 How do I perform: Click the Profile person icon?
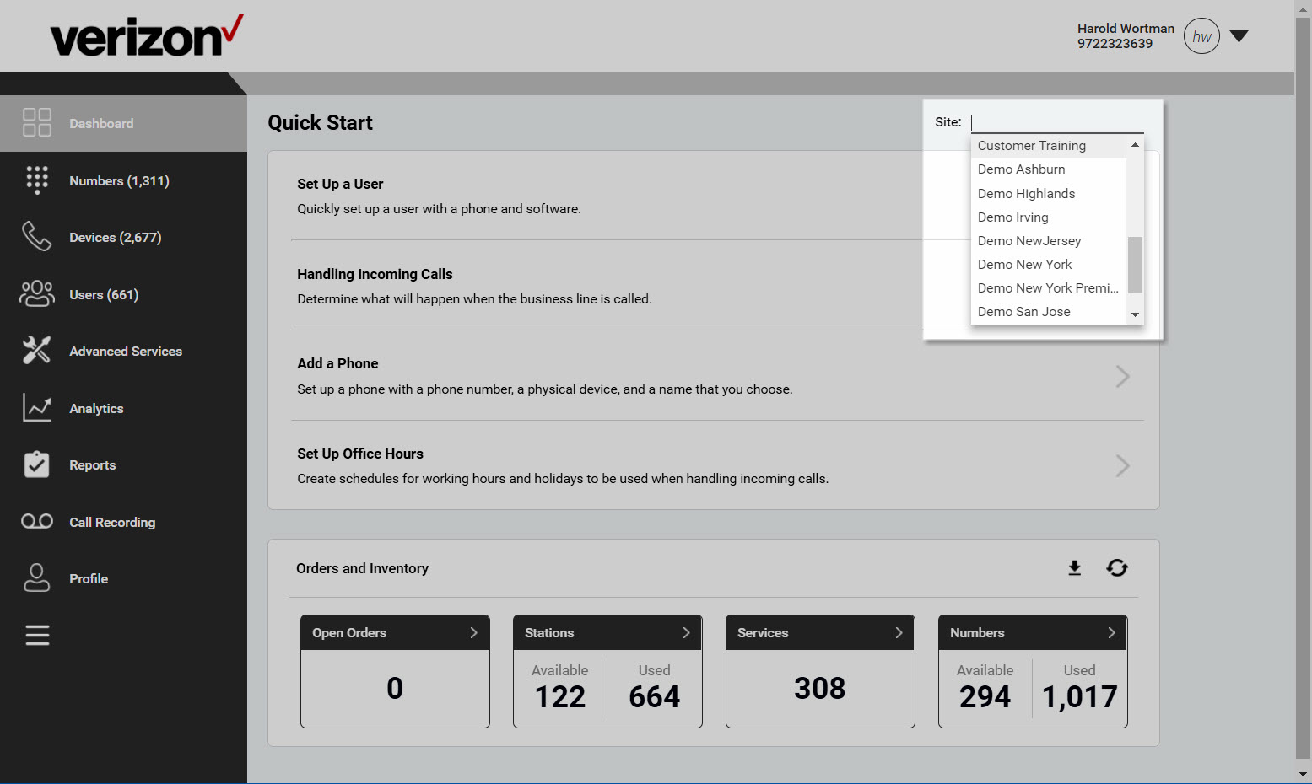(37, 577)
